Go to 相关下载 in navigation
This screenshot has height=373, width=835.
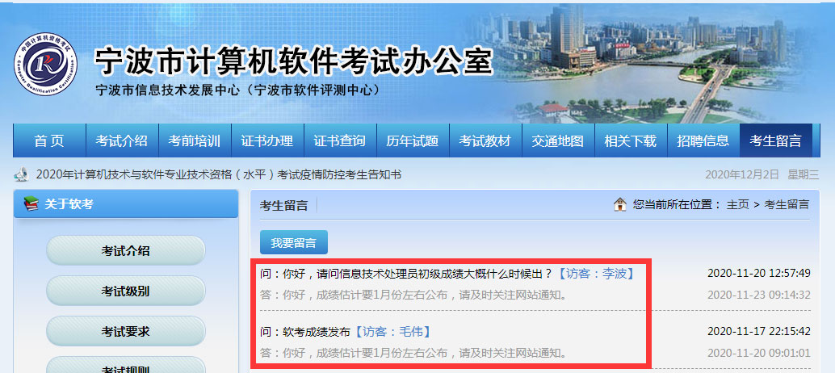[631, 140]
